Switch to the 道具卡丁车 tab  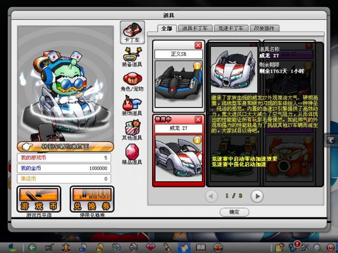[195, 28]
